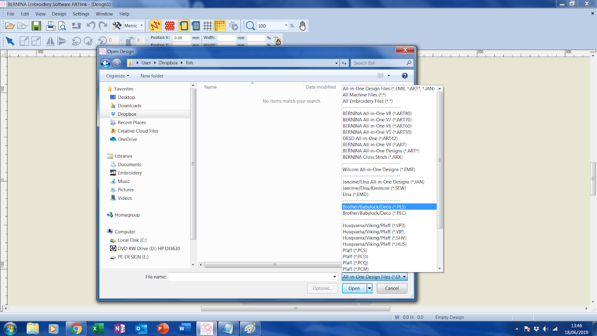
Task: Toggle the blue Artistic View button
Action: pos(196,26)
